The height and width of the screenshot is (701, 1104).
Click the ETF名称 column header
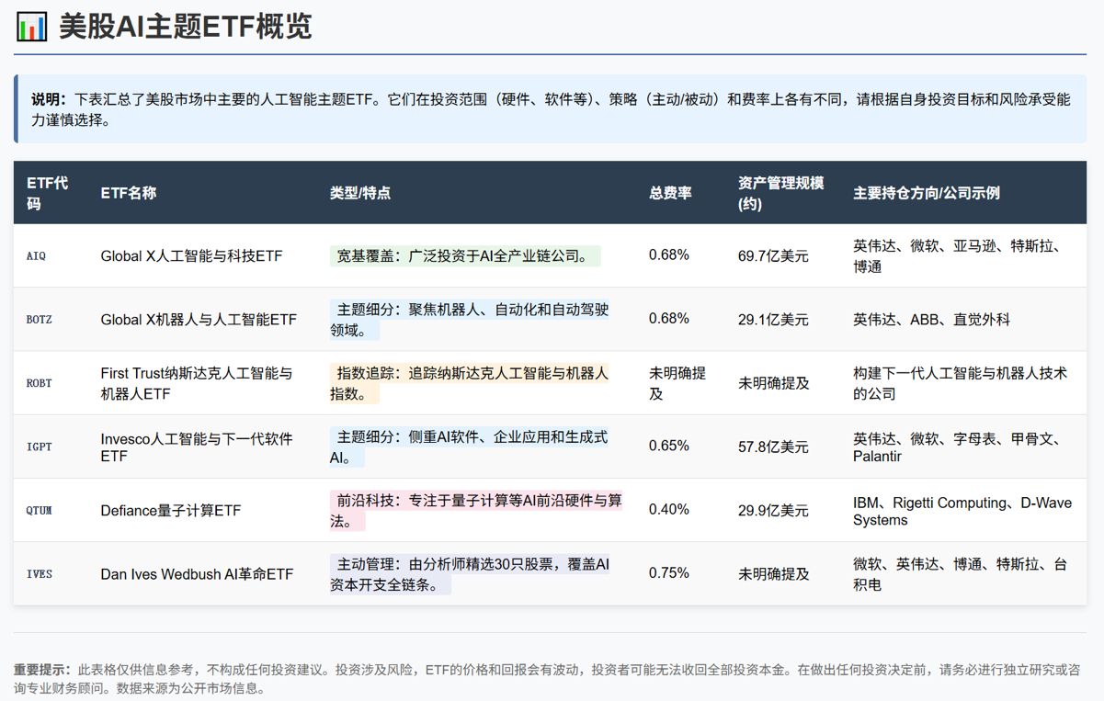point(129,193)
